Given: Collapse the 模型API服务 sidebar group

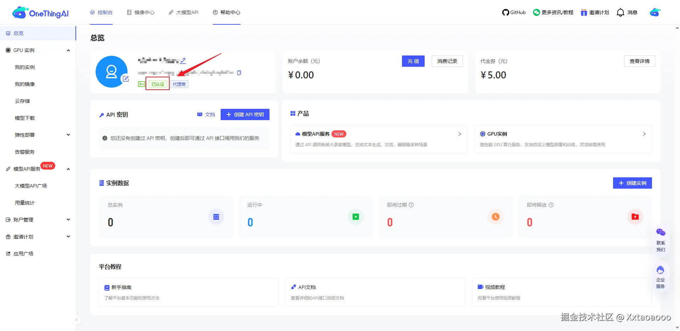Looking at the screenshot, I should tap(68, 169).
